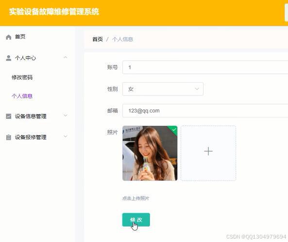Click the 点击上传照片 hint text

pyautogui.click(x=136, y=198)
